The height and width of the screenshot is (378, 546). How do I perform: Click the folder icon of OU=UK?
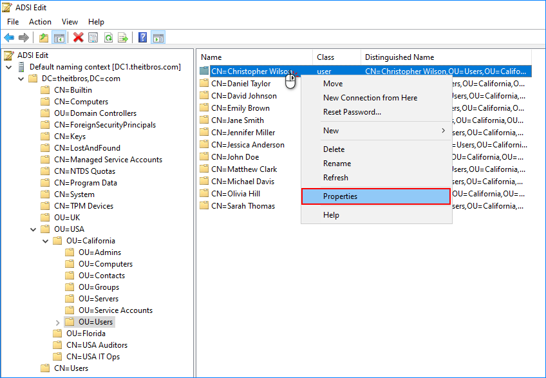45,218
